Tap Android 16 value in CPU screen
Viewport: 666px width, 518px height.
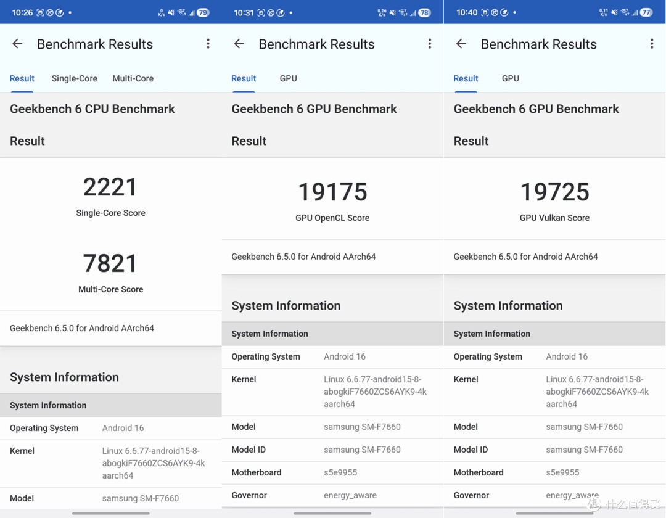[x=123, y=428]
